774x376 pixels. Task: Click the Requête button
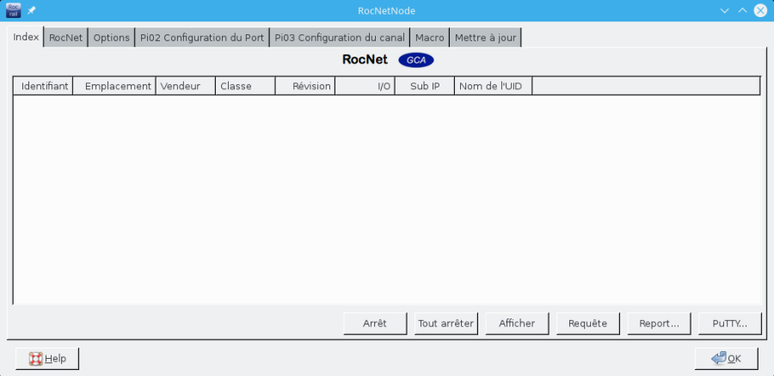pyautogui.click(x=588, y=324)
